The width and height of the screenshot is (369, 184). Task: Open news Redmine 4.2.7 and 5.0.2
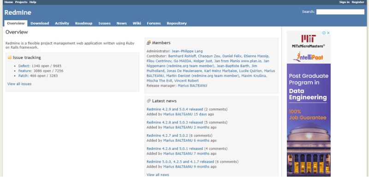(167, 136)
